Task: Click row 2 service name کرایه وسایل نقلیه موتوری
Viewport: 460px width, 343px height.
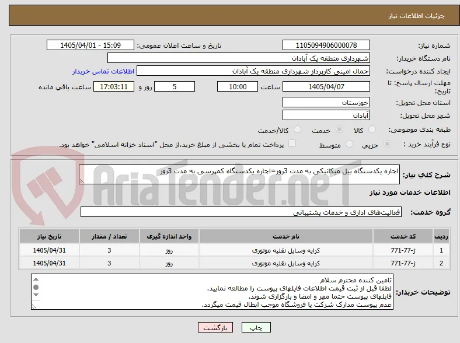Action: [286, 263]
